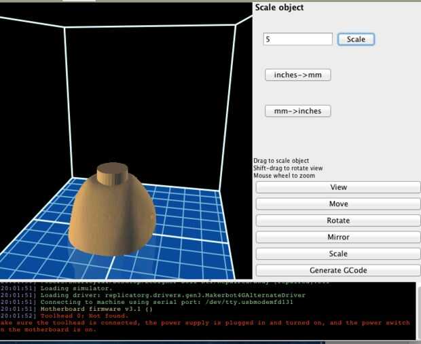Image resolution: width=421 pixels, height=344 pixels.
Task: Click 'Loading simulator.' log line
Action: 77,288
